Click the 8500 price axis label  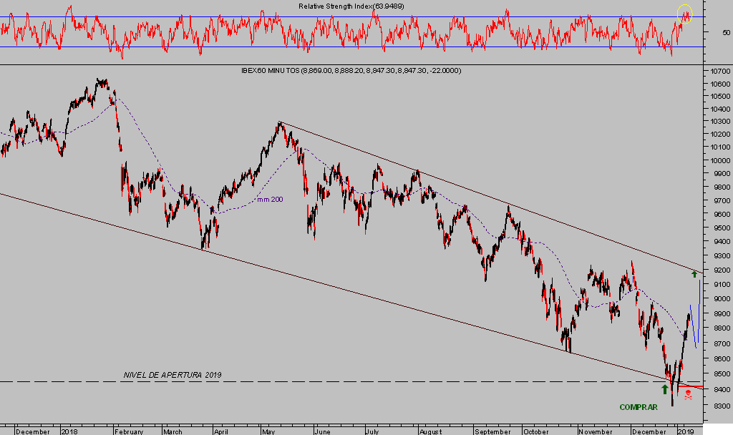722,373
